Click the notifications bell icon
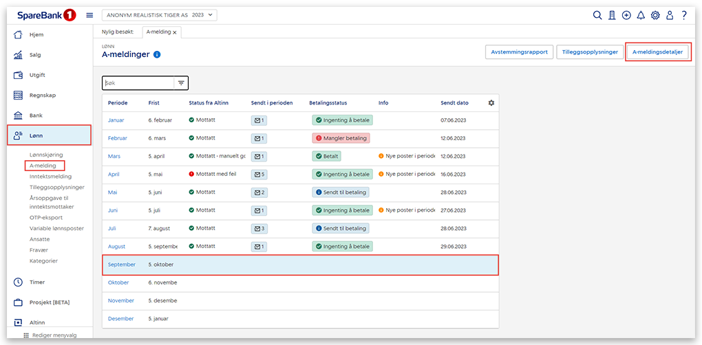 coord(641,15)
